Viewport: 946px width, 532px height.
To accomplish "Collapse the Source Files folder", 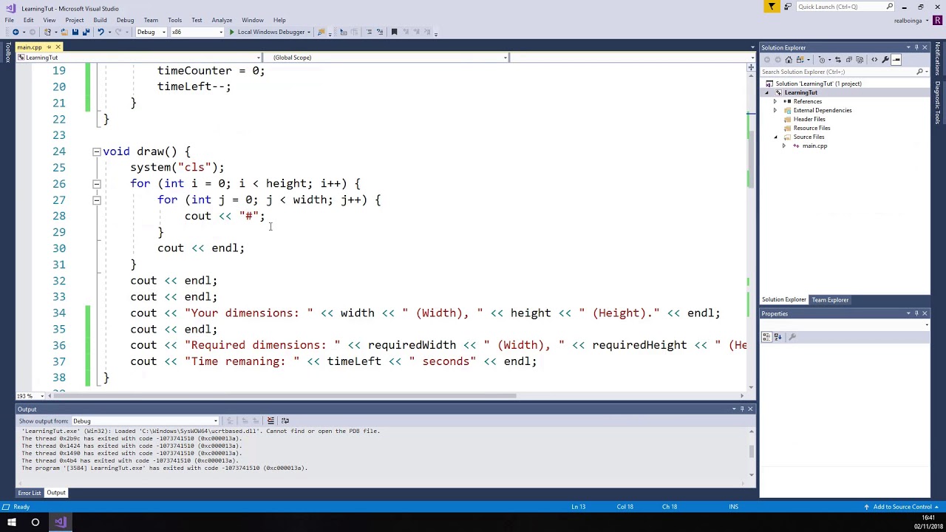I will point(775,137).
